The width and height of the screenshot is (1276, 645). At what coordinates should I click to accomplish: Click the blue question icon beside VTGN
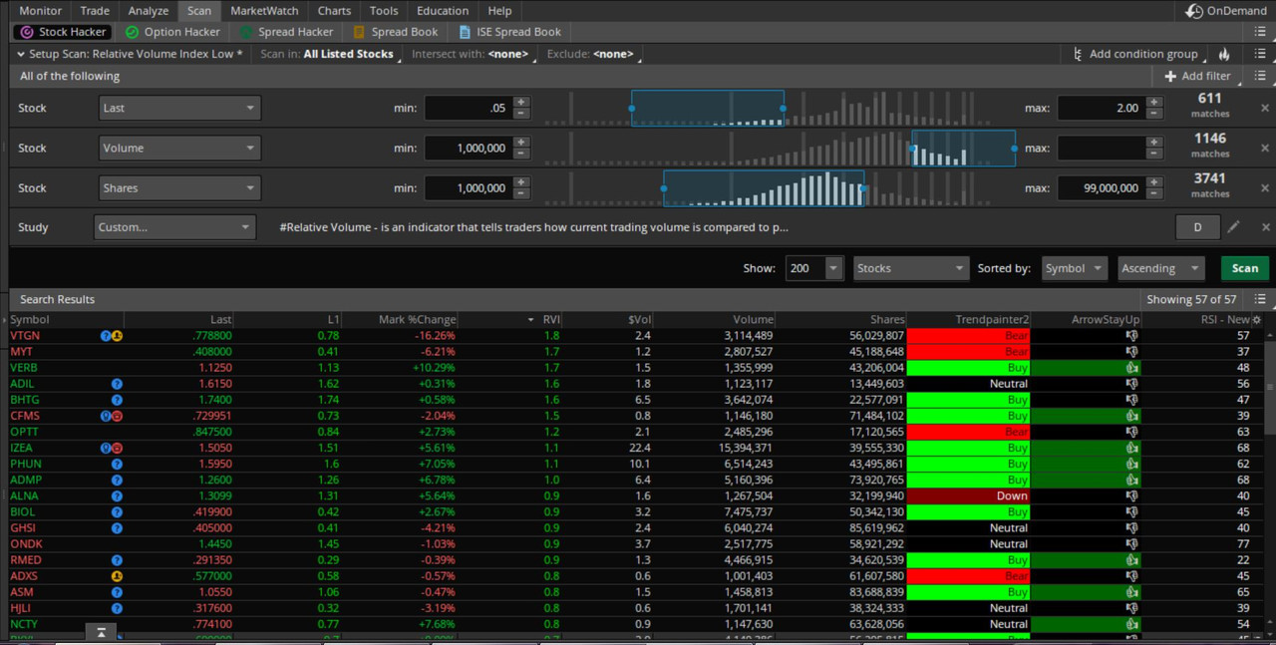pos(106,336)
